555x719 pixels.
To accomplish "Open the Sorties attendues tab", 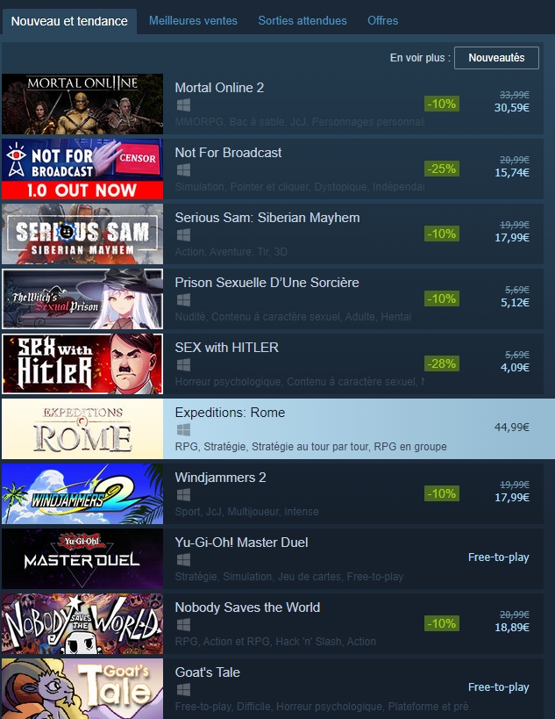I will click(x=302, y=21).
